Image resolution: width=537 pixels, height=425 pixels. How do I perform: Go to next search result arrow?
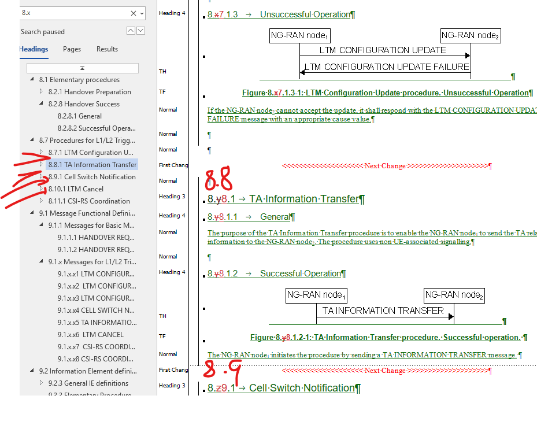click(x=140, y=31)
